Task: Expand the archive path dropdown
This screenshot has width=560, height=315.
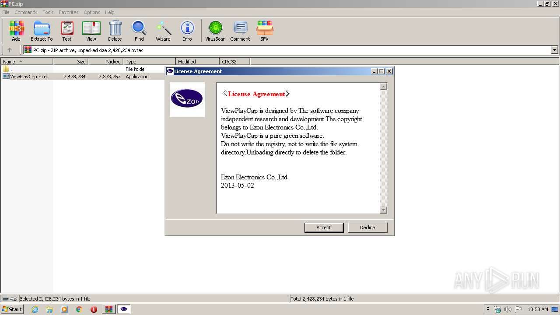Action: pos(554,50)
